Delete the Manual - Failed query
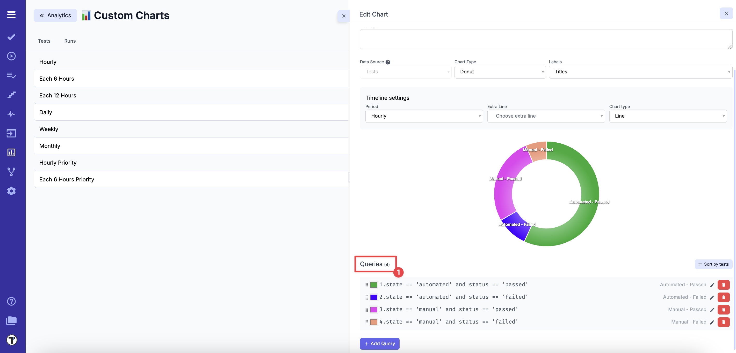The image size is (736, 353). click(x=724, y=322)
